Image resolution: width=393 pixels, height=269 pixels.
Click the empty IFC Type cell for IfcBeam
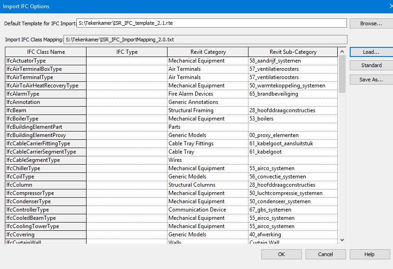[x=127, y=110]
